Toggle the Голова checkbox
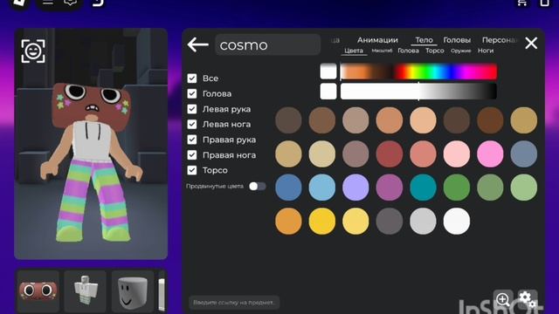 [192, 93]
